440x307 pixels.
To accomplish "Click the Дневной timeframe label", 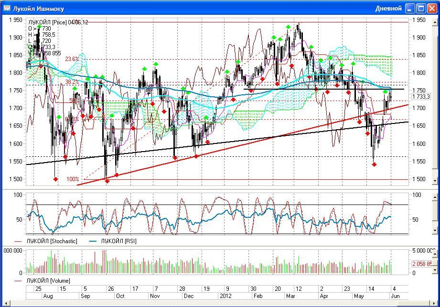I will pos(388,9).
